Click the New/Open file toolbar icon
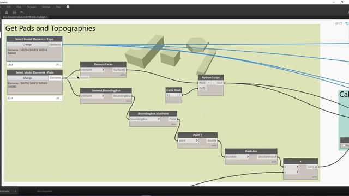The height and width of the screenshot is (196, 349). (x=7, y=13)
